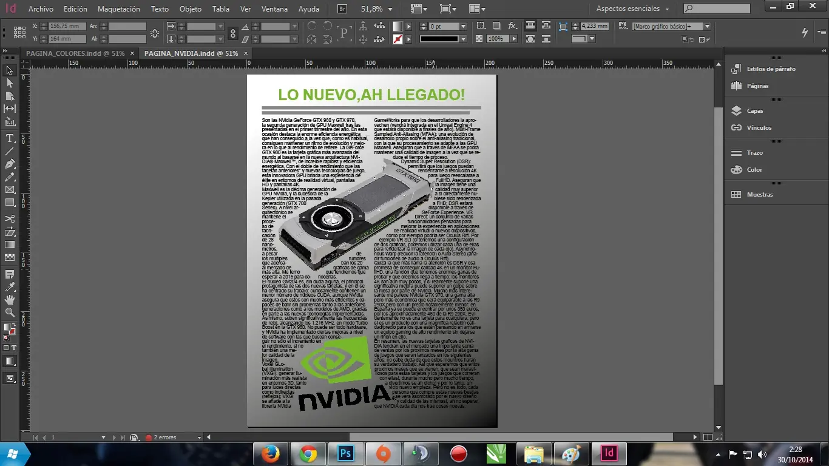
Task: Open the fx effects button
Action: [513, 26]
